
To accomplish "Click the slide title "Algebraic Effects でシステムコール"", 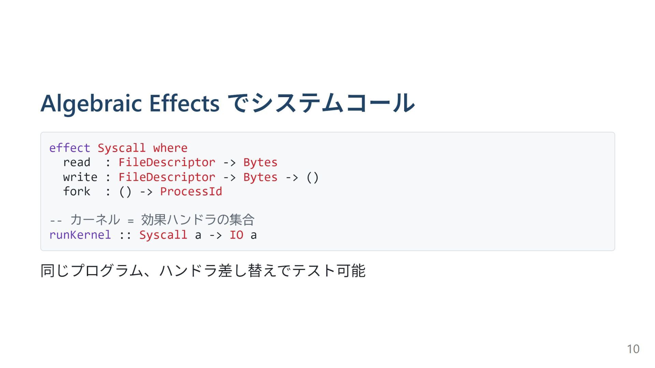I will tap(228, 103).
